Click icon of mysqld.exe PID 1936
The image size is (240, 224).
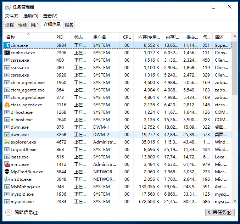click(7, 194)
